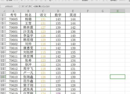
Task: Select exam number cell 70603
Action: click(13, 23)
